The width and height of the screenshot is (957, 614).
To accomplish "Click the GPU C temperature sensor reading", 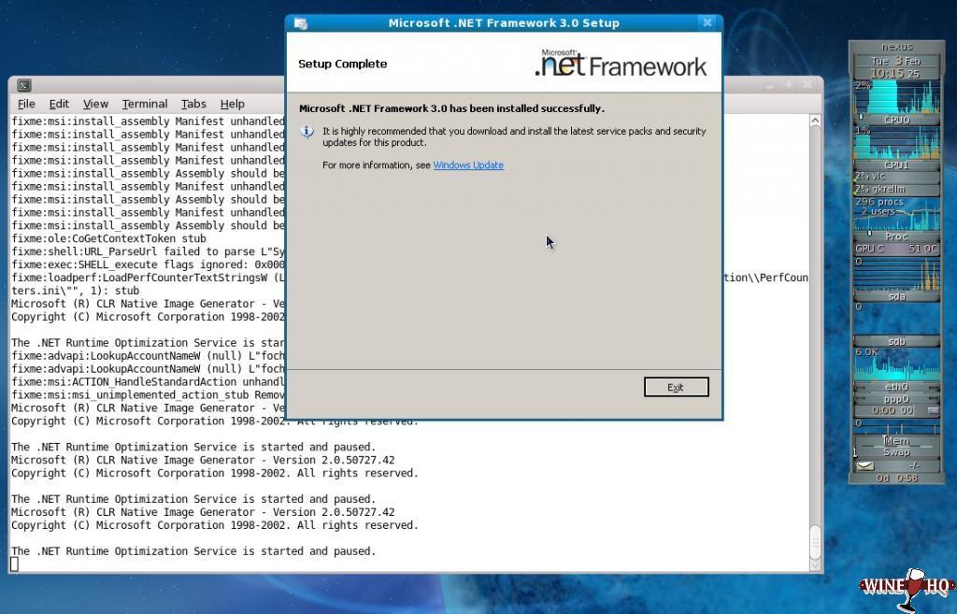I will point(896,249).
